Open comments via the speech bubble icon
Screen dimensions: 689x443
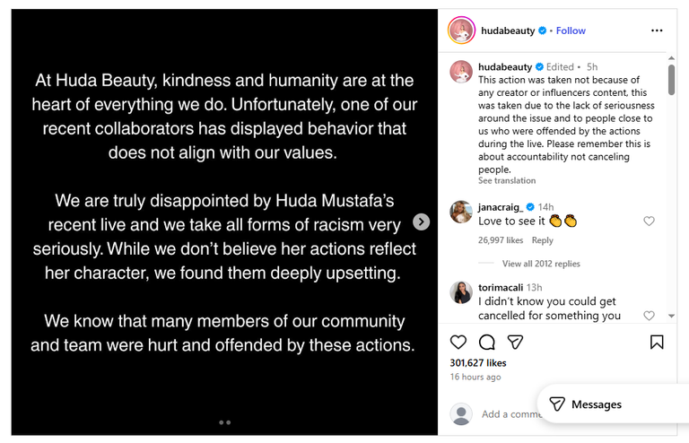coord(487,342)
